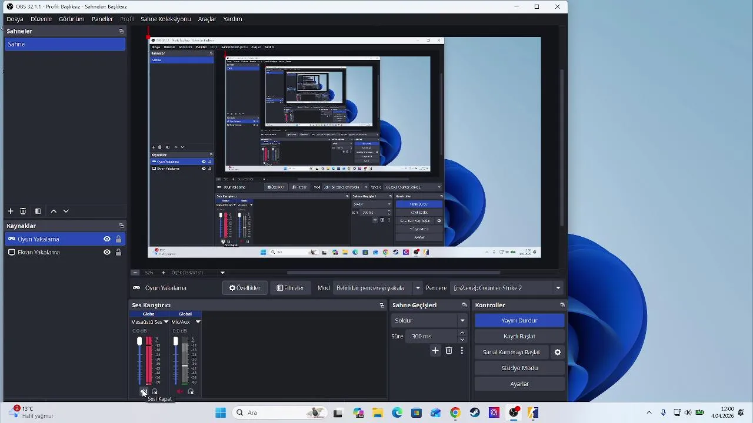Open File Explorer from the taskbar
753x423 pixels.
click(x=377, y=413)
